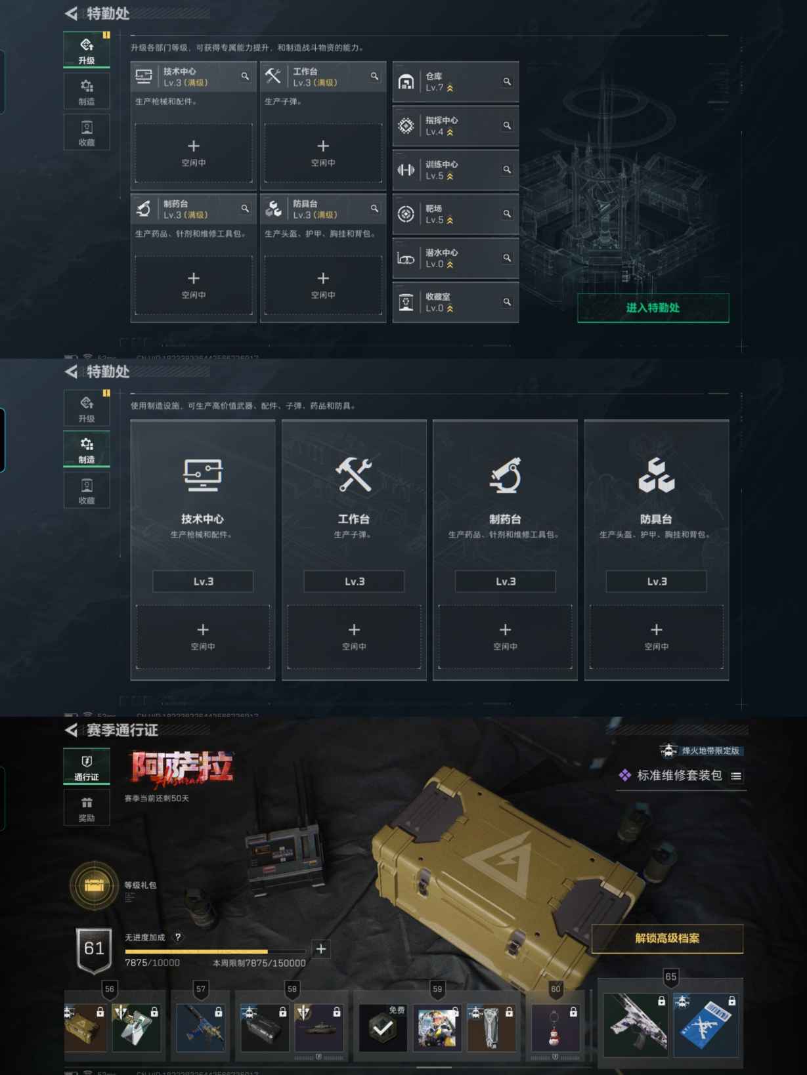Switch to the 奖励 tab
807x1075 pixels.
[87, 808]
